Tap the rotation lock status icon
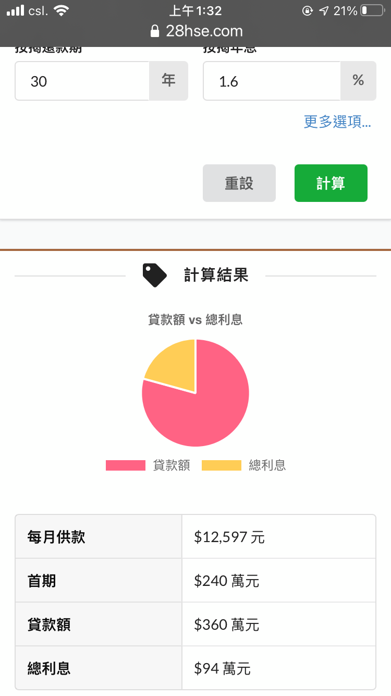 pos(307,10)
